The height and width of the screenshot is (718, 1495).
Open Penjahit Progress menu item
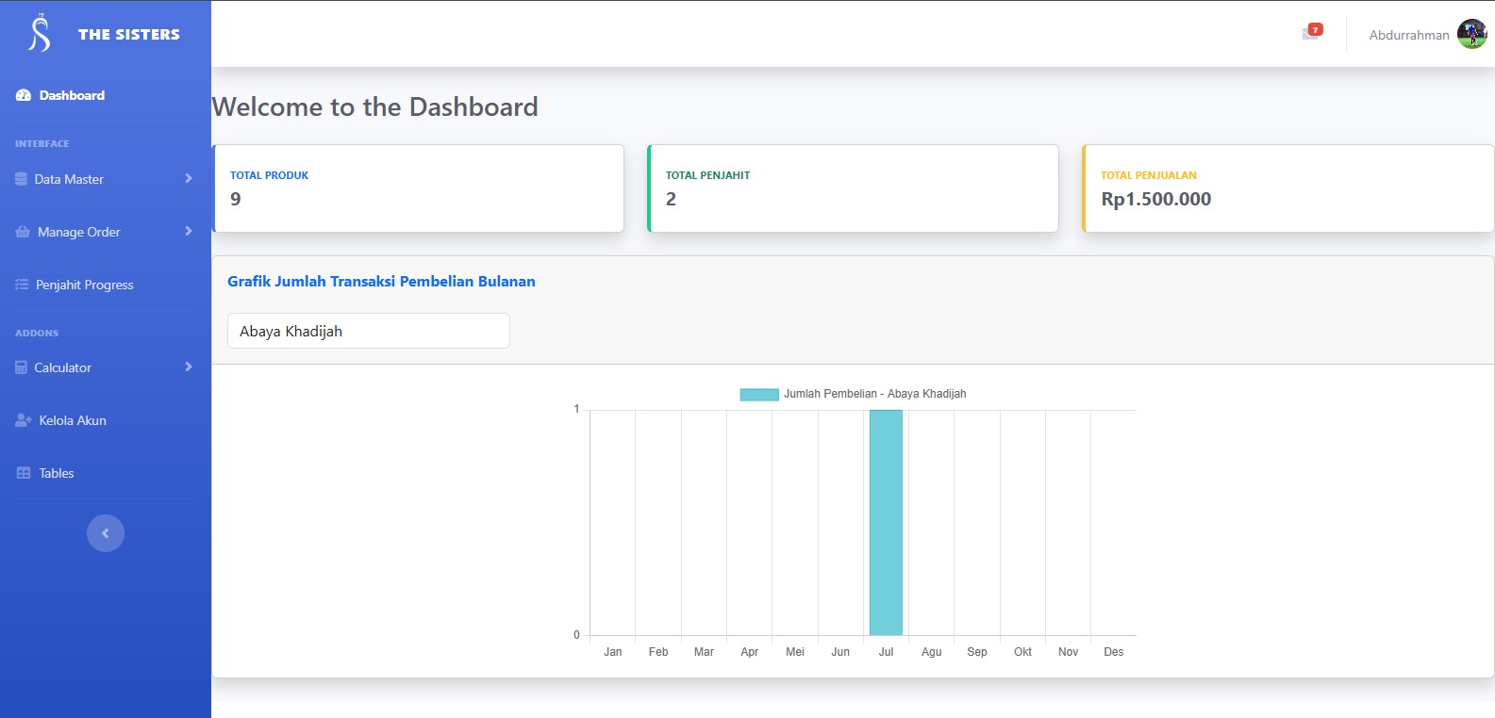point(84,285)
